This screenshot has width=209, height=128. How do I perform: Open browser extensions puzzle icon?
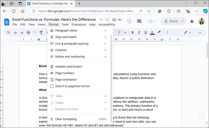(169, 11)
